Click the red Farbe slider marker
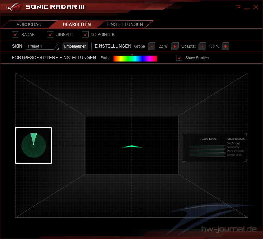The image size is (263, 239). coord(132,55)
